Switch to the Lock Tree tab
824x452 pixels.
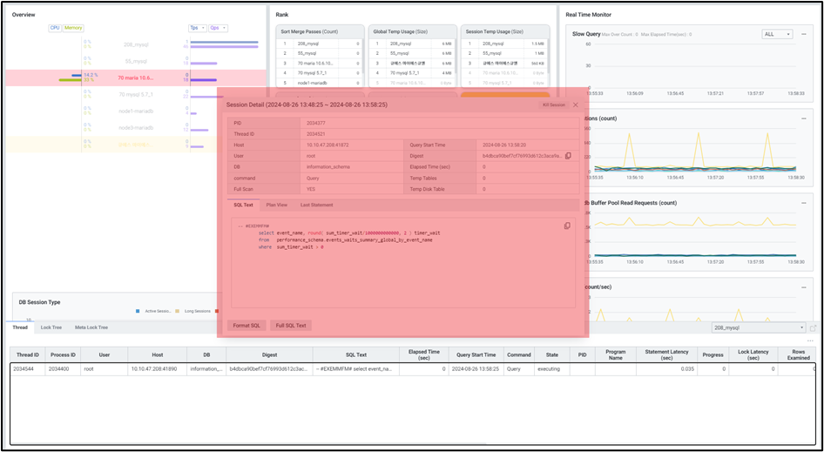click(51, 327)
